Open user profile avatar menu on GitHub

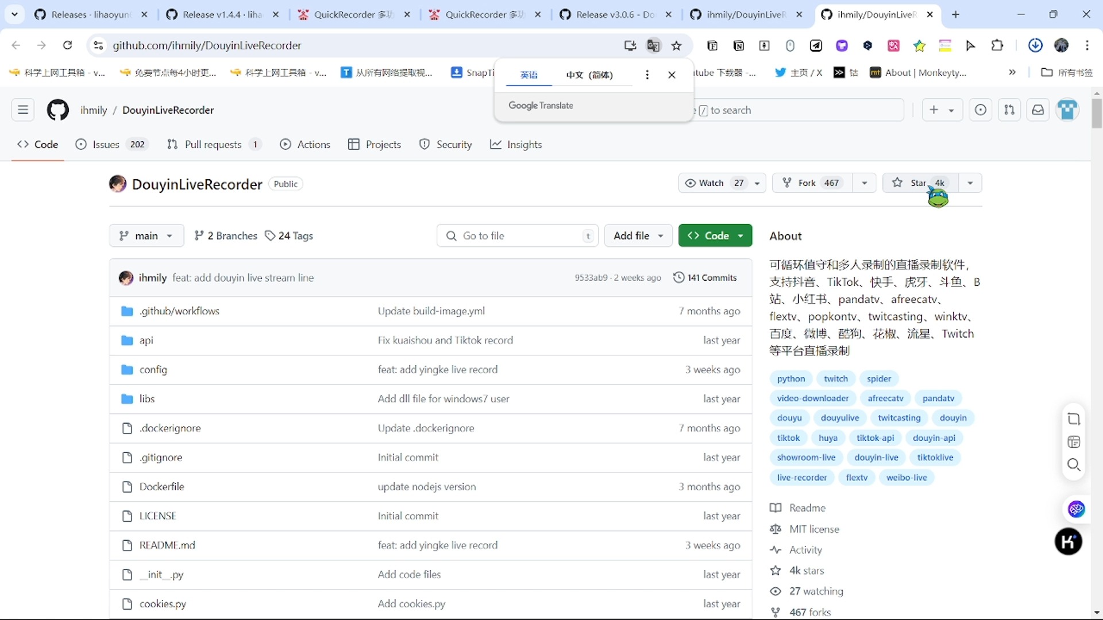coord(1068,110)
